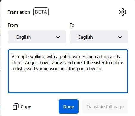Focus the translated text area
Image resolution: width=135 pixels, height=116 pixels.
tap(68, 71)
